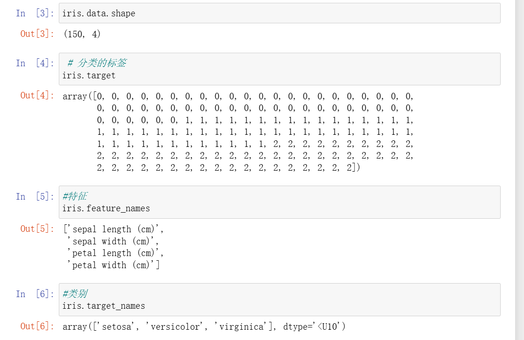Click the '#特征' comment
The height and width of the screenshot is (340, 524).
pyautogui.click(x=75, y=196)
